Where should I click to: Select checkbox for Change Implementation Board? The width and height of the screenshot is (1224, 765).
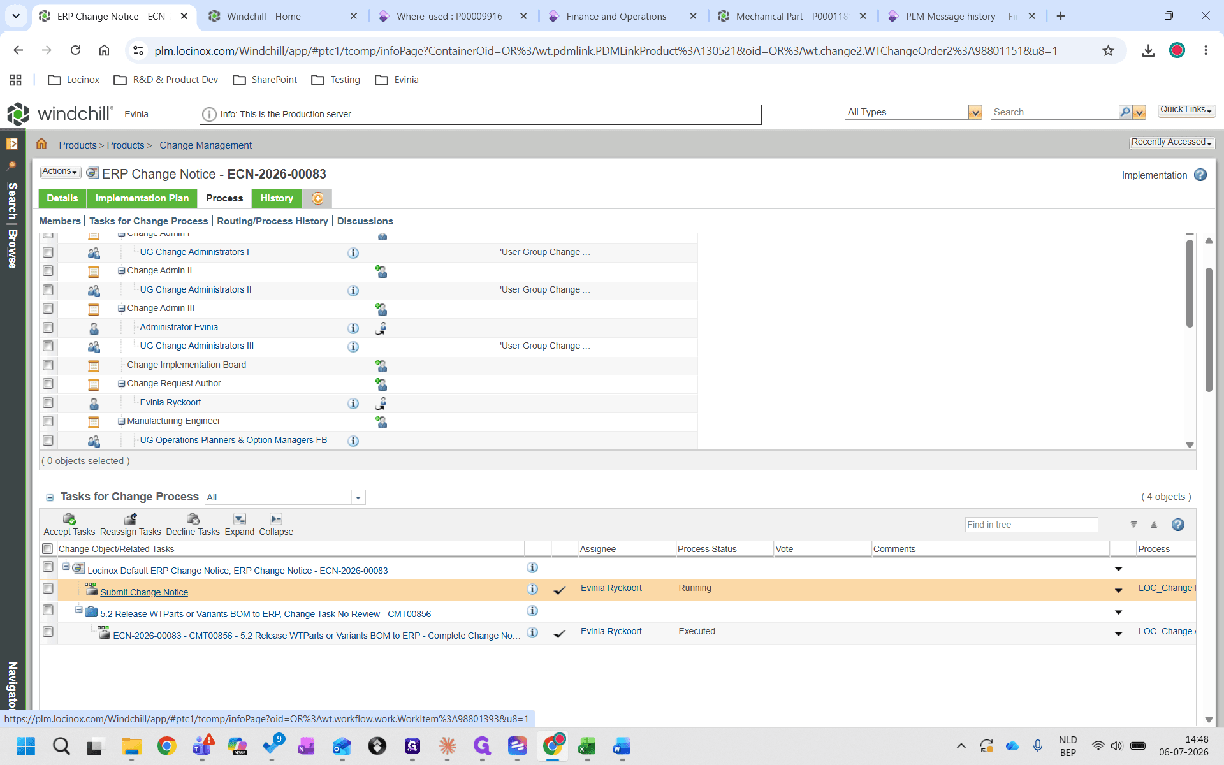[x=48, y=365]
